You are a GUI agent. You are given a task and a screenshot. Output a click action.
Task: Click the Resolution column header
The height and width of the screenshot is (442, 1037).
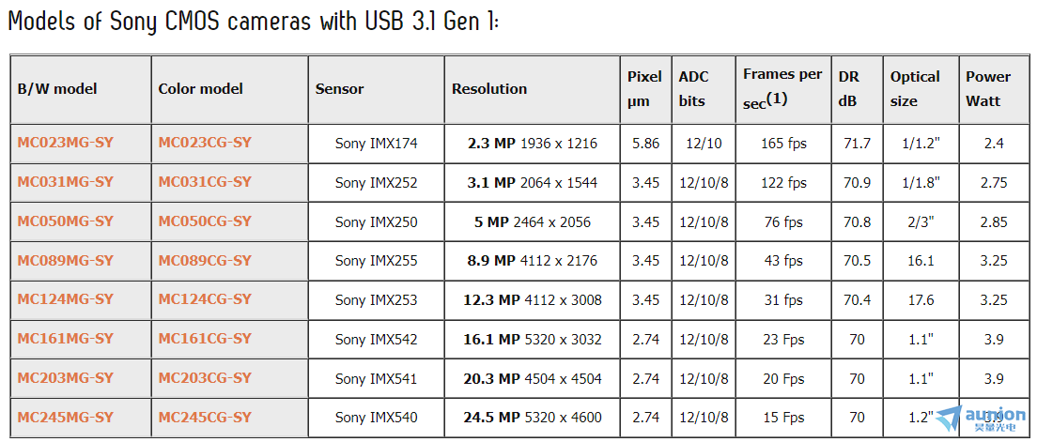(489, 88)
